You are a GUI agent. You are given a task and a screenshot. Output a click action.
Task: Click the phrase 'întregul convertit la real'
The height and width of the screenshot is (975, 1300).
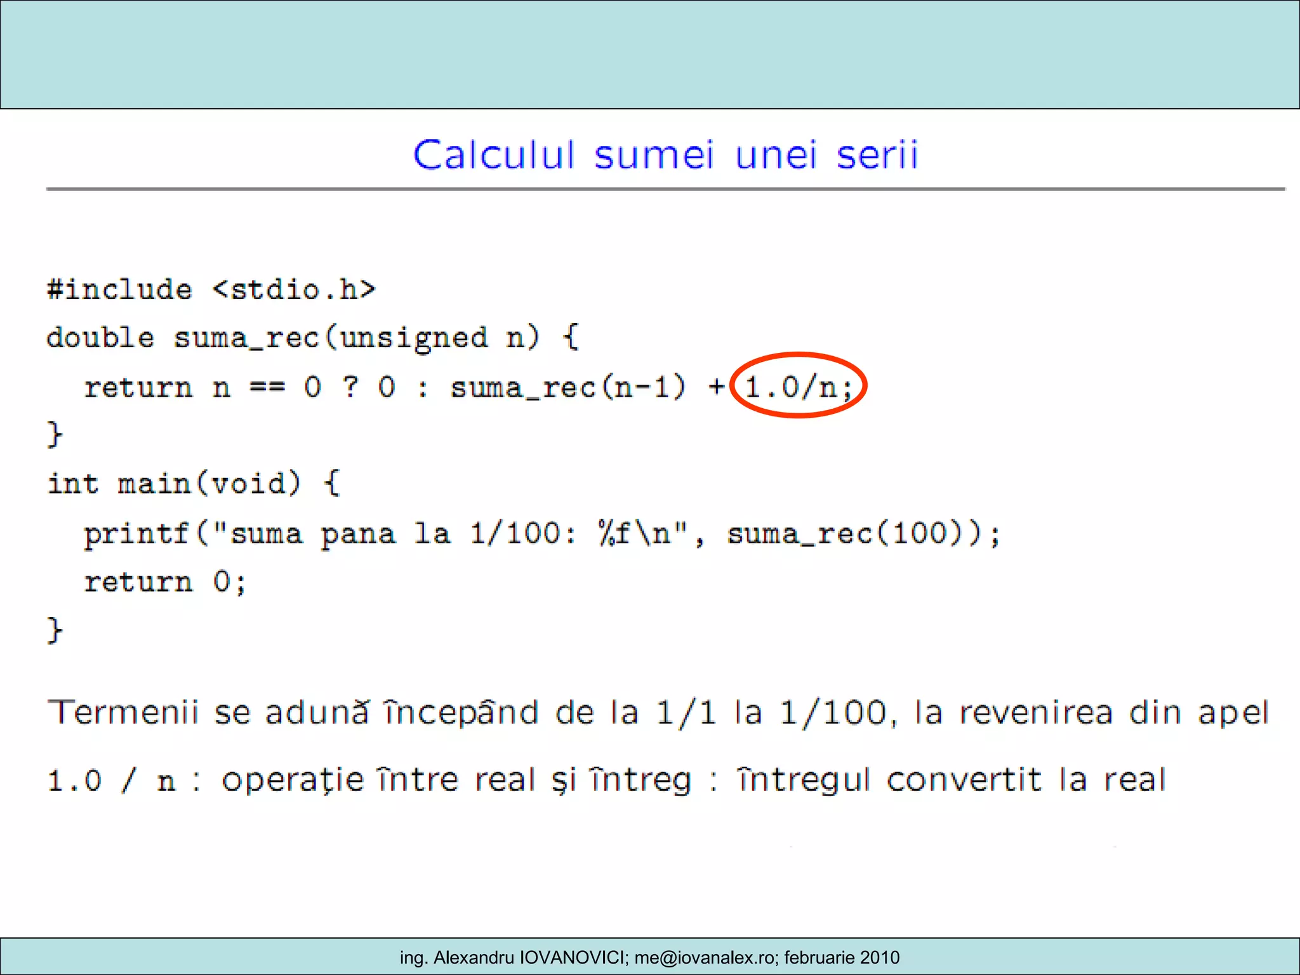pyautogui.click(x=951, y=780)
